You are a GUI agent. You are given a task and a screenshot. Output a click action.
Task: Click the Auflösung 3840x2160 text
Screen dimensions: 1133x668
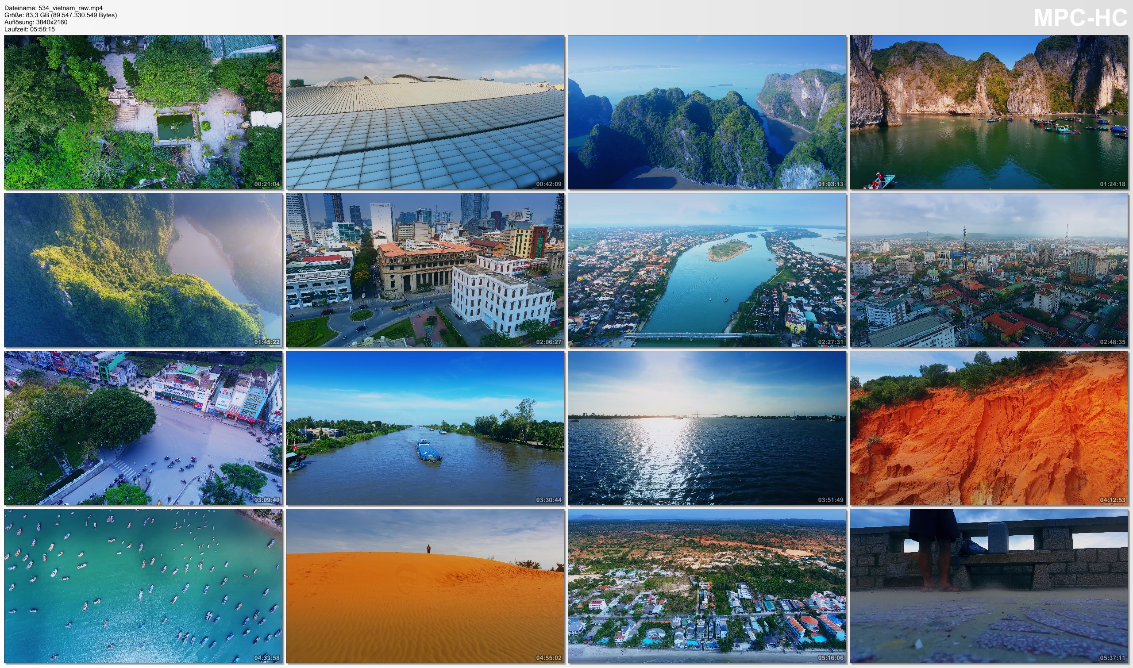(36, 22)
